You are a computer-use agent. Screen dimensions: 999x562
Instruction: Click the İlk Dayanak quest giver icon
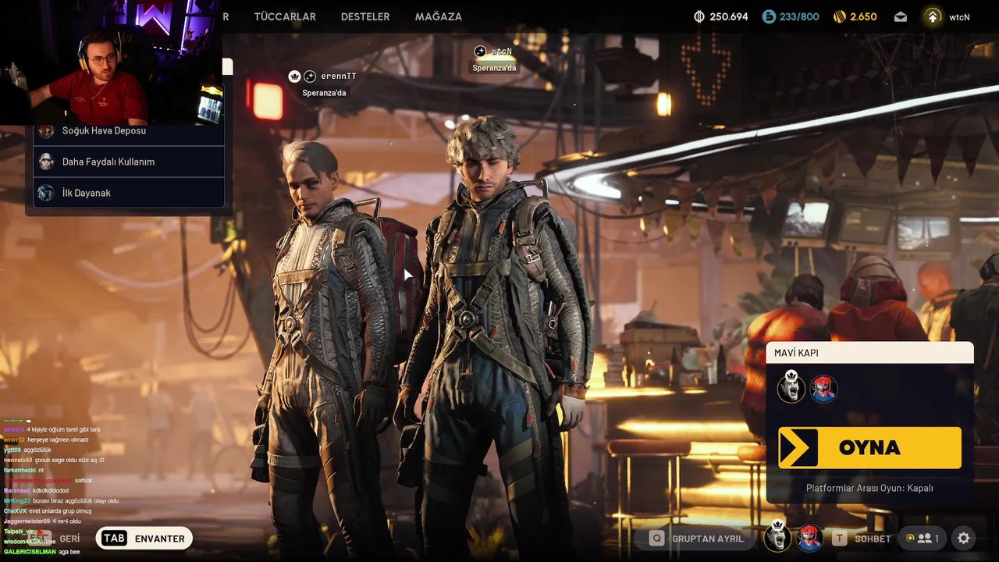[46, 193]
